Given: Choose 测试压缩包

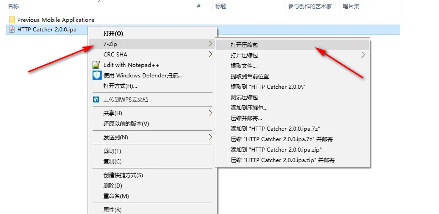Looking at the screenshot, I should 293,97.
